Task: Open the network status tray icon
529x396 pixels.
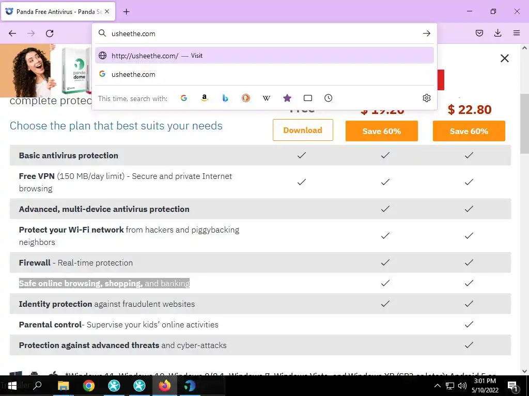Action: (x=450, y=386)
